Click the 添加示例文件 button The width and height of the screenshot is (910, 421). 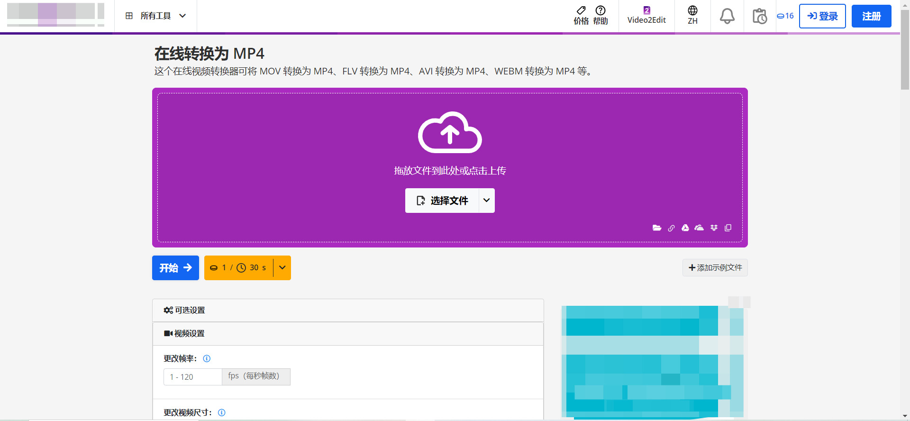pos(715,268)
